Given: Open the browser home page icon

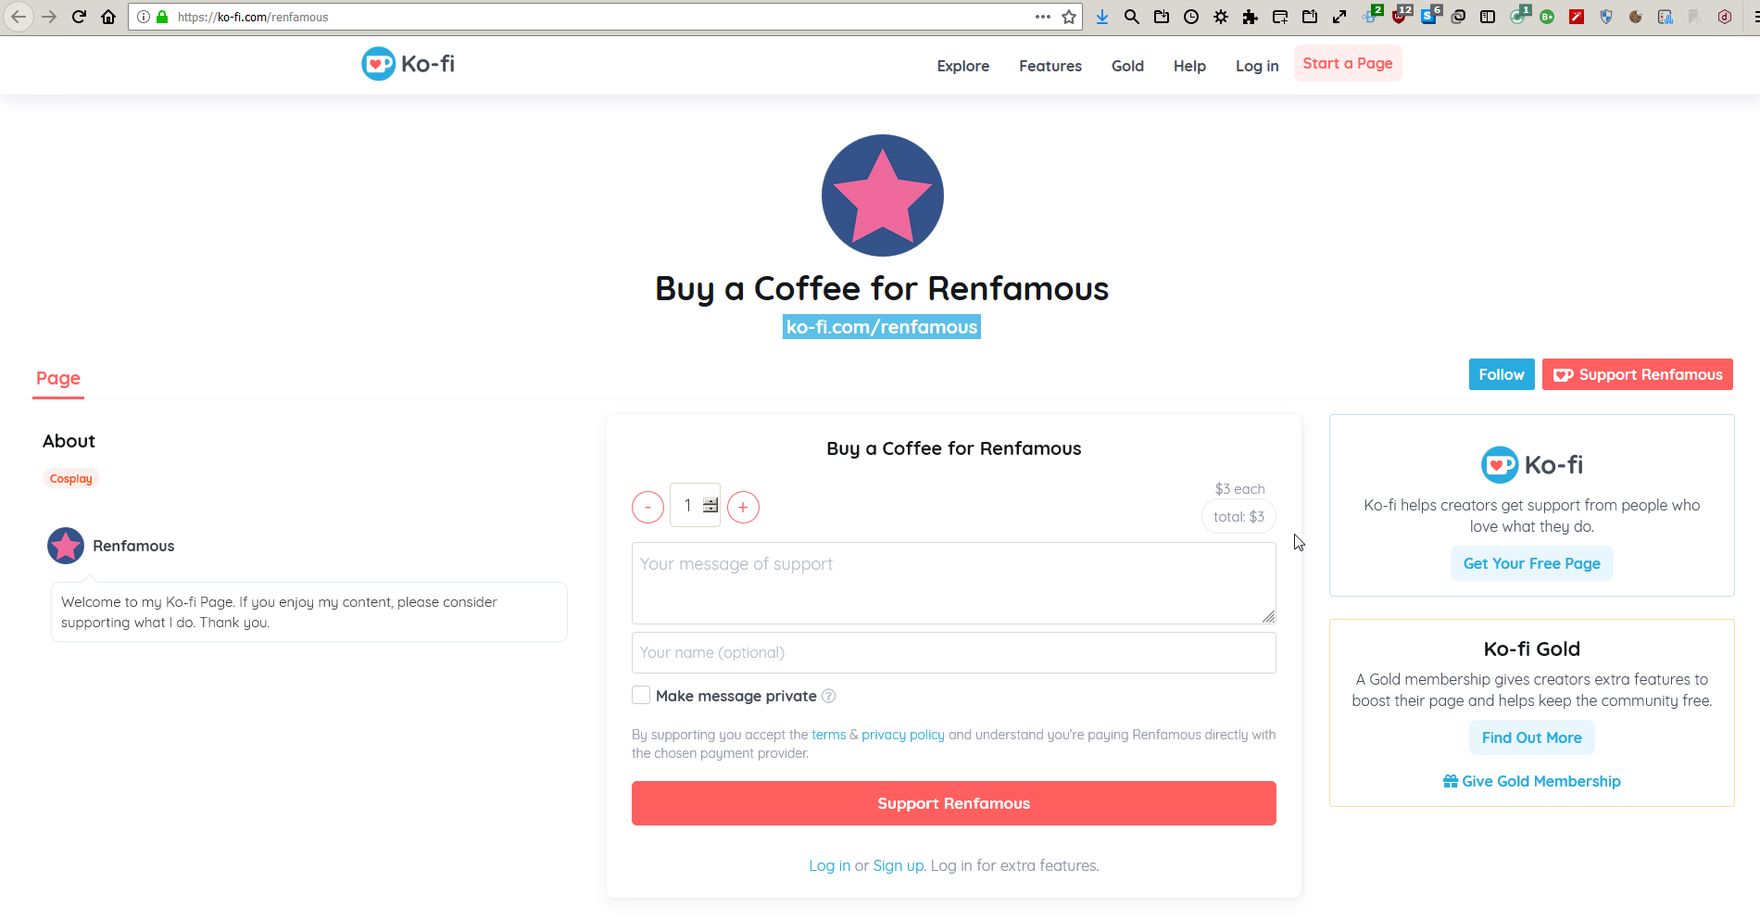Looking at the screenshot, I should (x=108, y=17).
